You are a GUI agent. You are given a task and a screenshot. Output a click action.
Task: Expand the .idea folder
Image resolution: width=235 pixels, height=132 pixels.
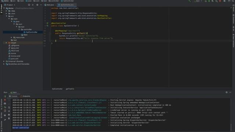click(7, 11)
